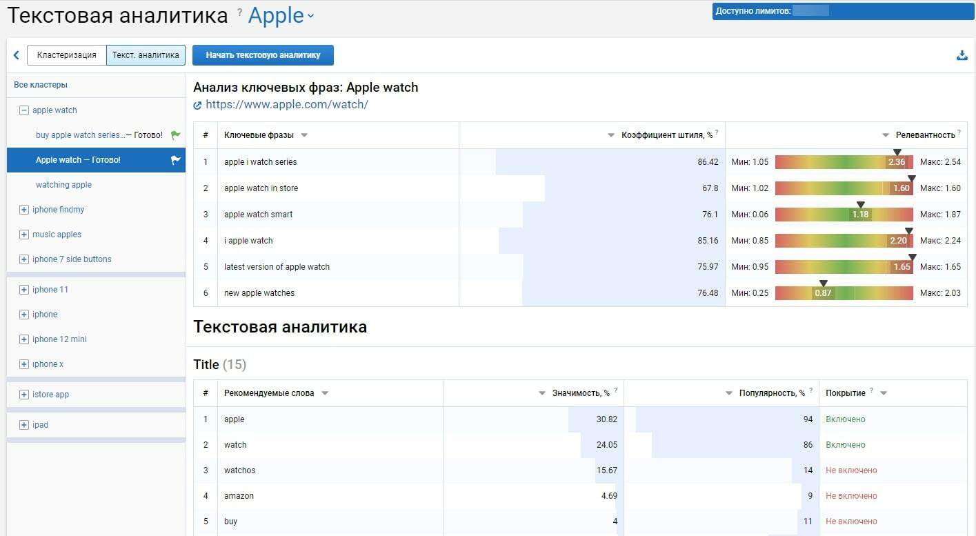Click help icon next to Покрытие
The width and height of the screenshot is (976, 536).
(872, 390)
